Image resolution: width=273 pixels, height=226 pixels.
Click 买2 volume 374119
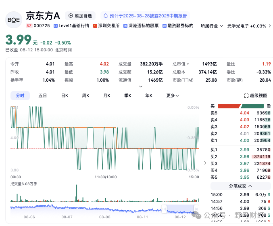coord(262,156)
